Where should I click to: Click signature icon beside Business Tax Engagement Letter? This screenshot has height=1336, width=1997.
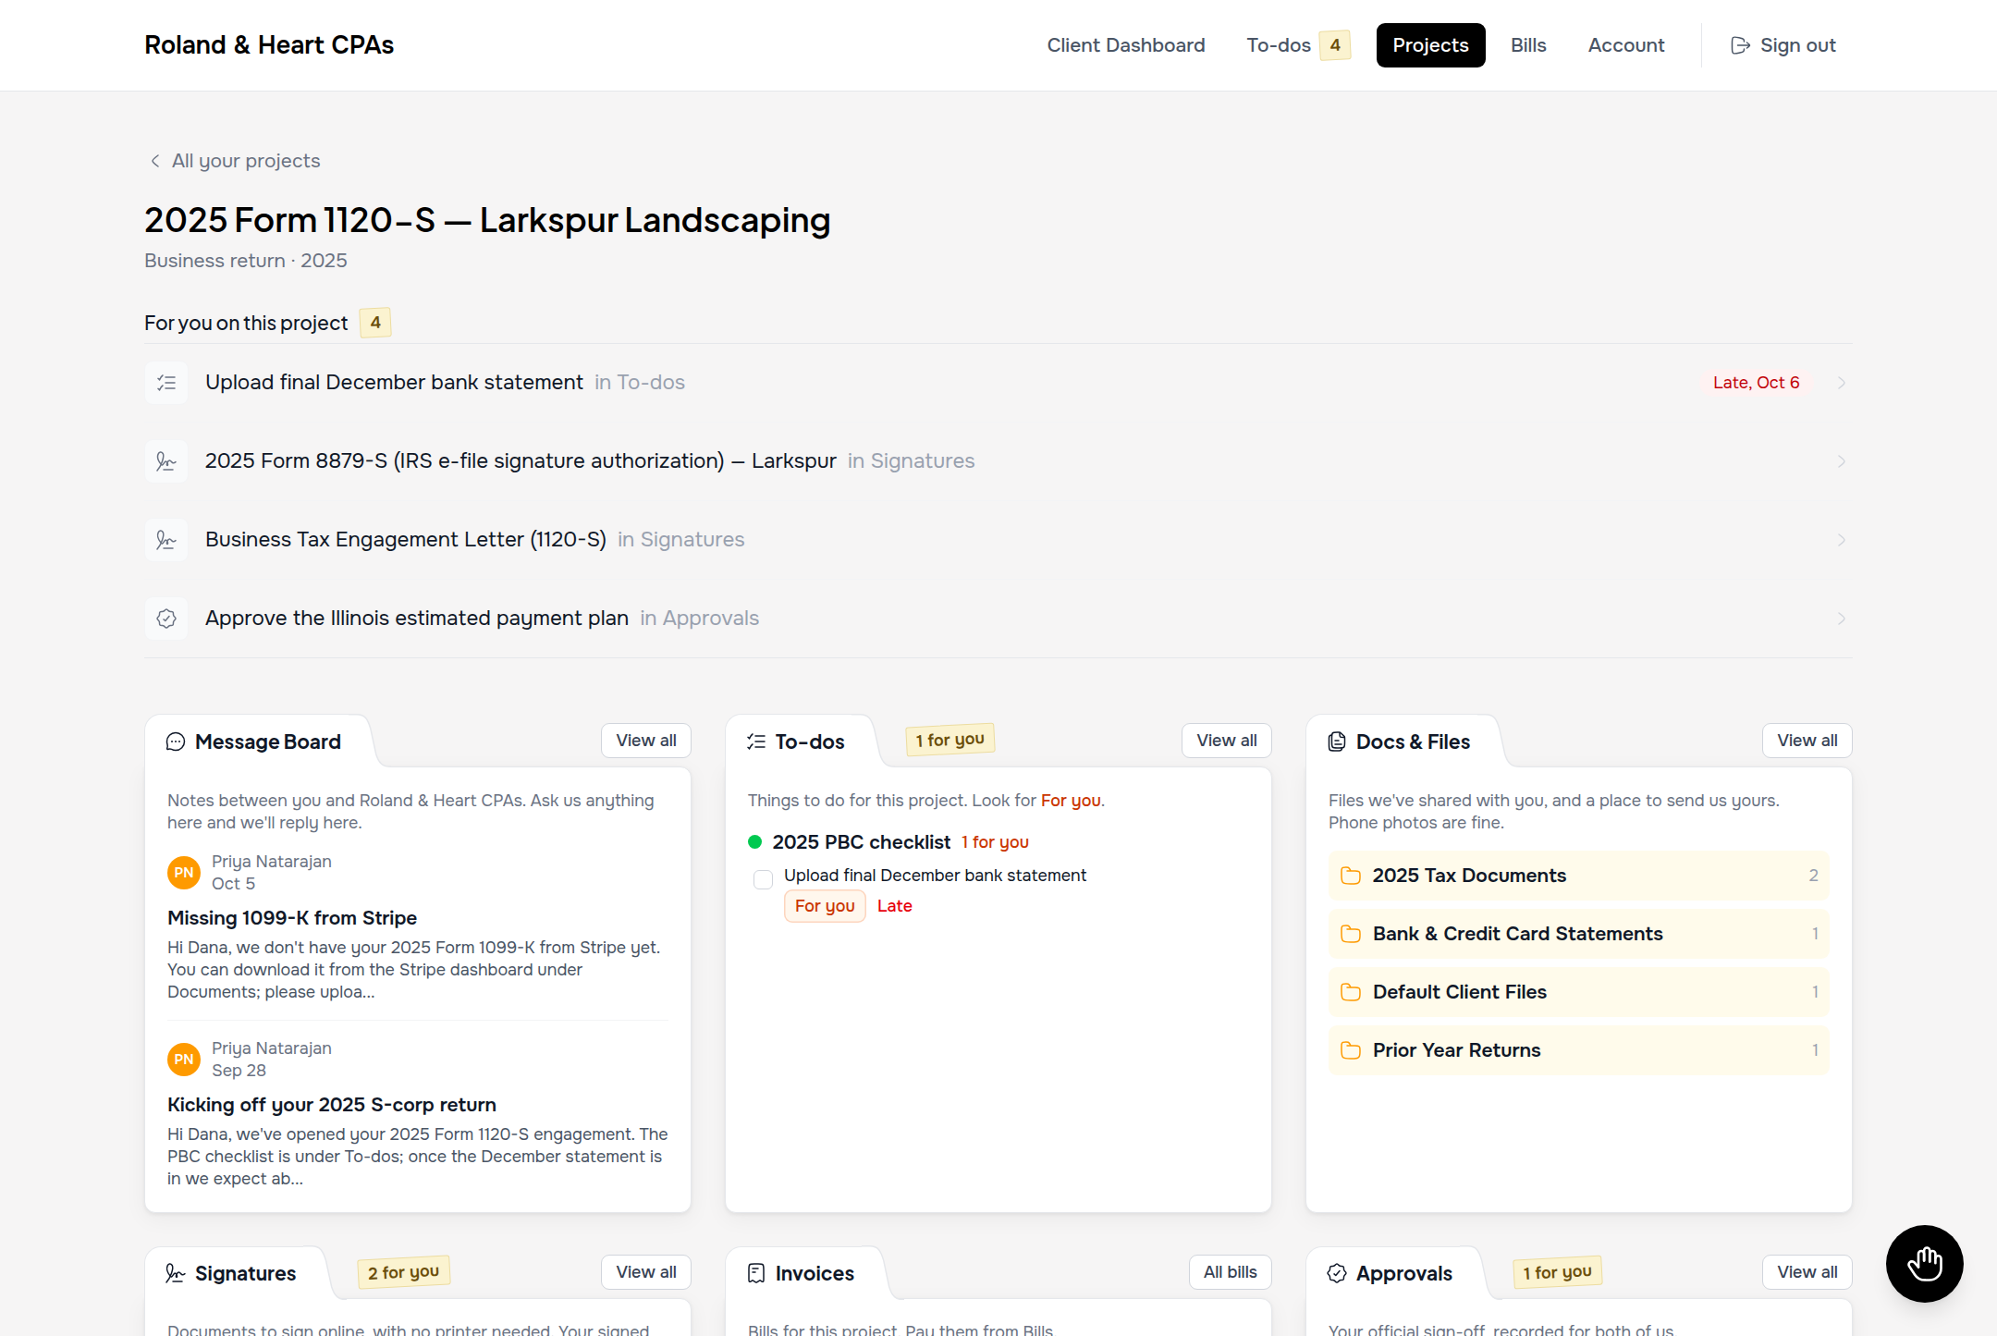pyautogui.click(x=166, y=540)
